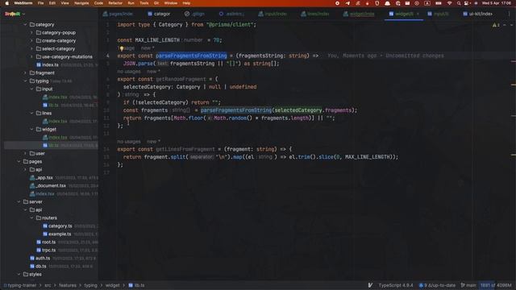Open auth.ts file
516x290 pixels.
pos(43,258)
